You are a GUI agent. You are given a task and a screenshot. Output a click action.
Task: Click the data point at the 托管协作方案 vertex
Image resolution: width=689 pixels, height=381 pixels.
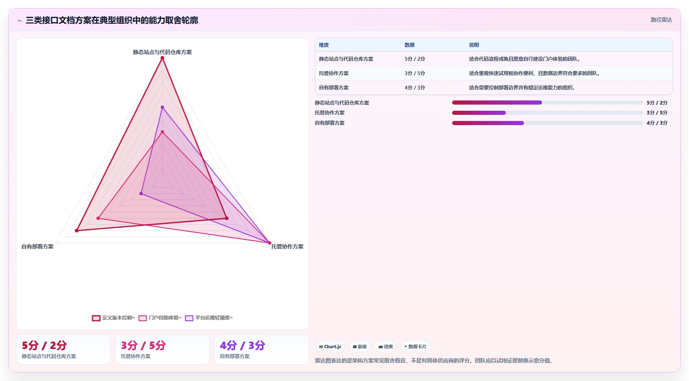(x=269, y=243)
